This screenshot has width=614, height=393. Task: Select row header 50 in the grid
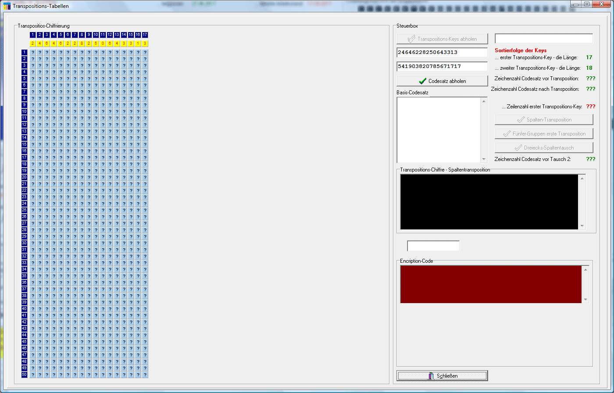click(25, 375)
